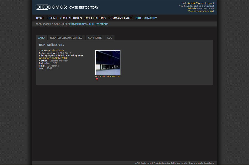
Task: Select the Card tab
Action: coord(41,38)
